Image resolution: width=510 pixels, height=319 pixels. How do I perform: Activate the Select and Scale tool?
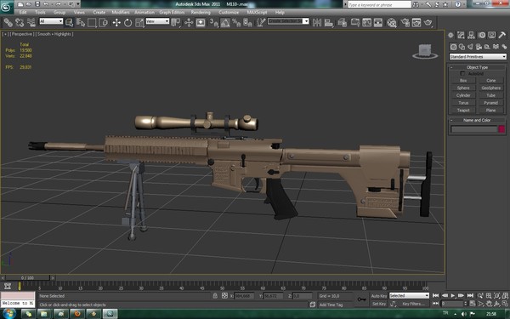coord(139,22)
